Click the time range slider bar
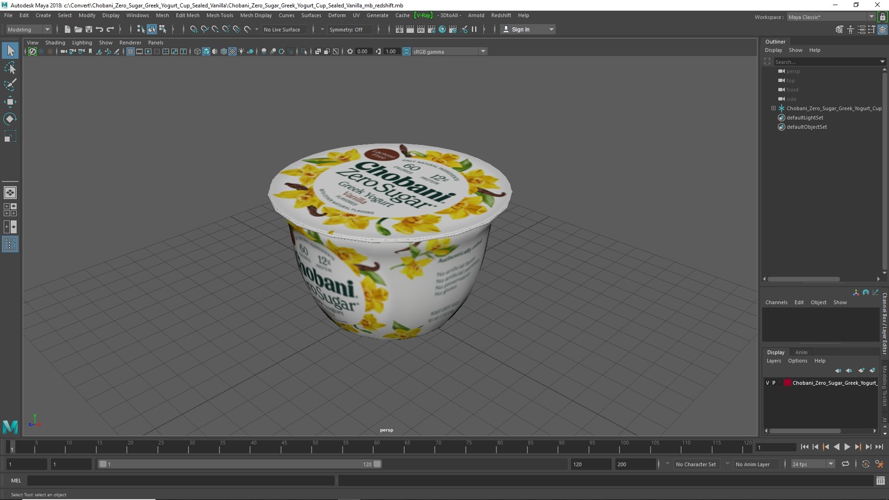889x500 pixels. tap(239, 464)
